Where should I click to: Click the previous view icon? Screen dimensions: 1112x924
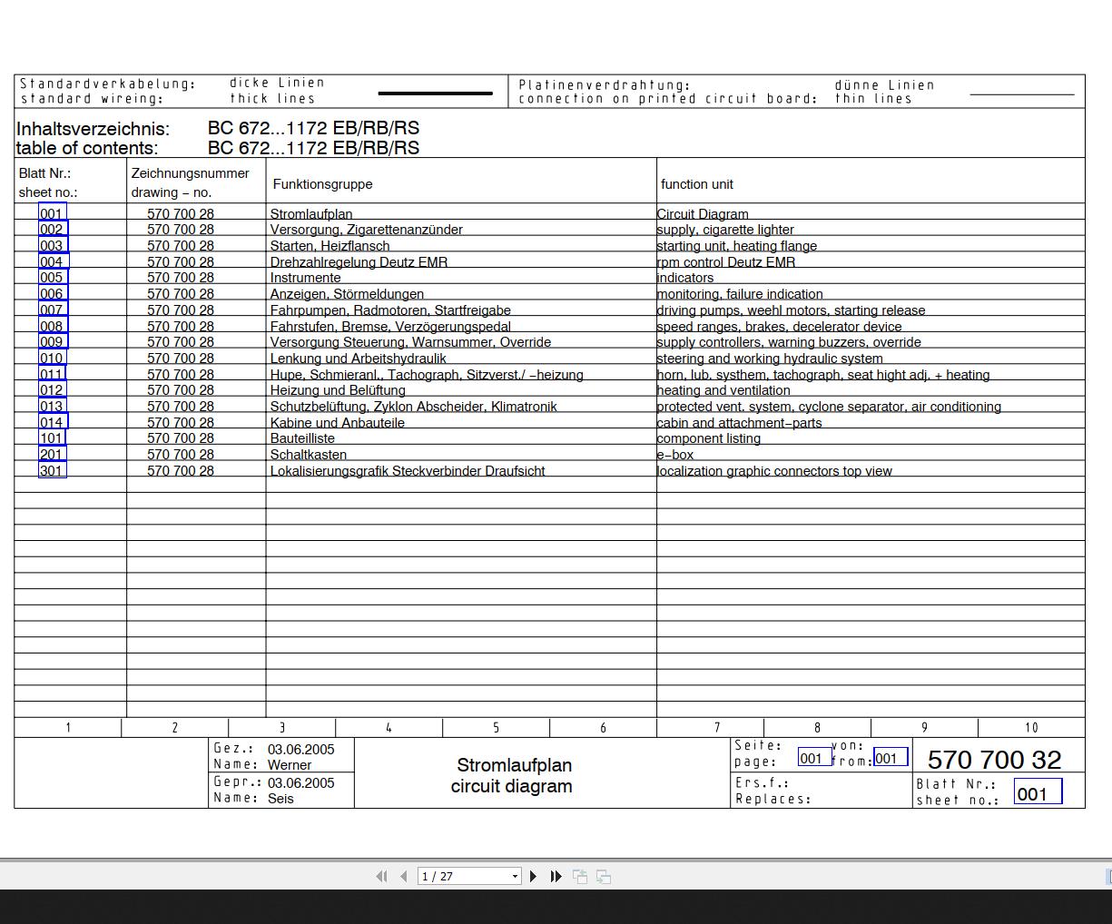pyautogui.click(x=580, y=876)
